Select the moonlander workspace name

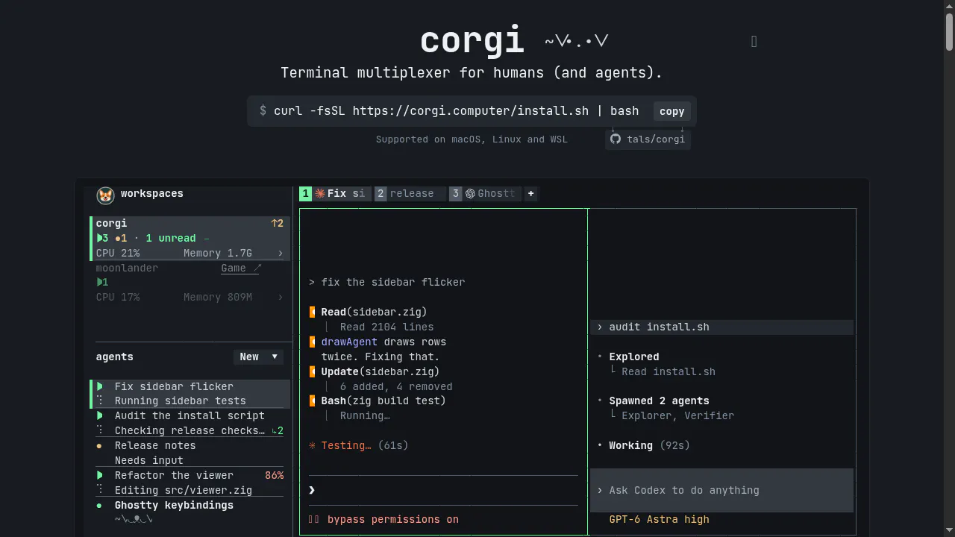click(x=127, y=268)
